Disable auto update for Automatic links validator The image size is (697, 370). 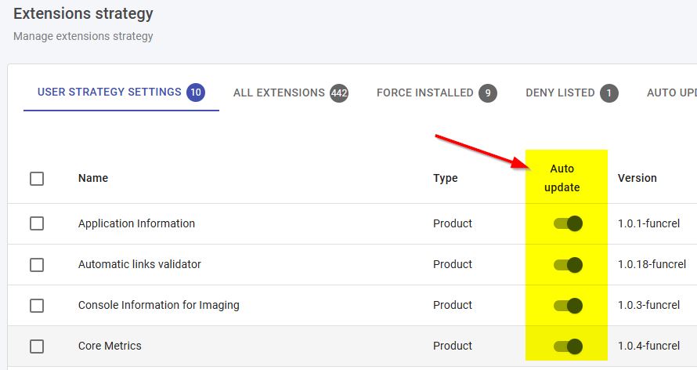point(568,264)
